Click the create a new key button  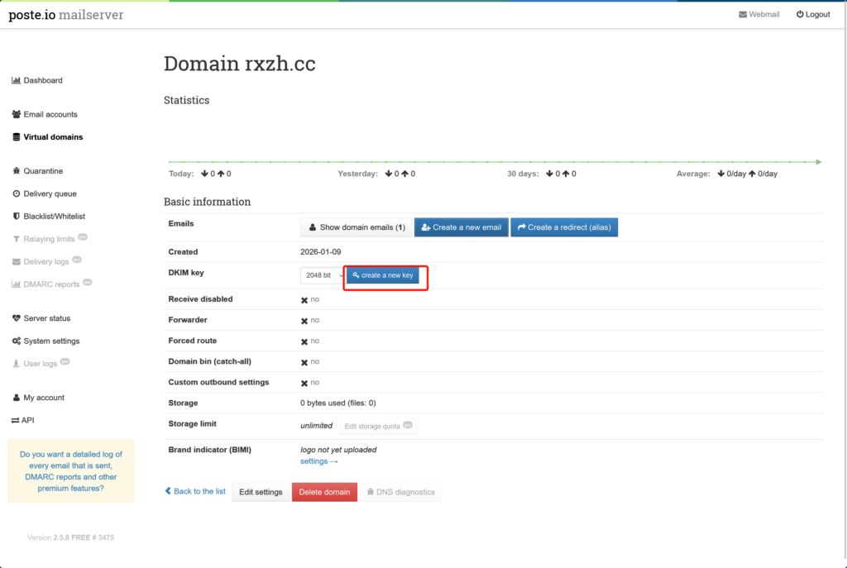(383, 275)
